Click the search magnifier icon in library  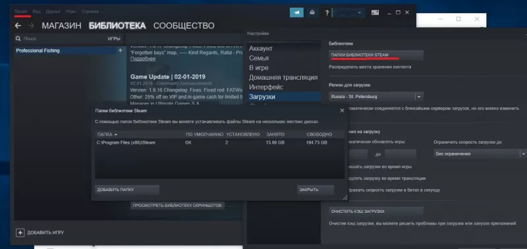(x=18, y=39)
